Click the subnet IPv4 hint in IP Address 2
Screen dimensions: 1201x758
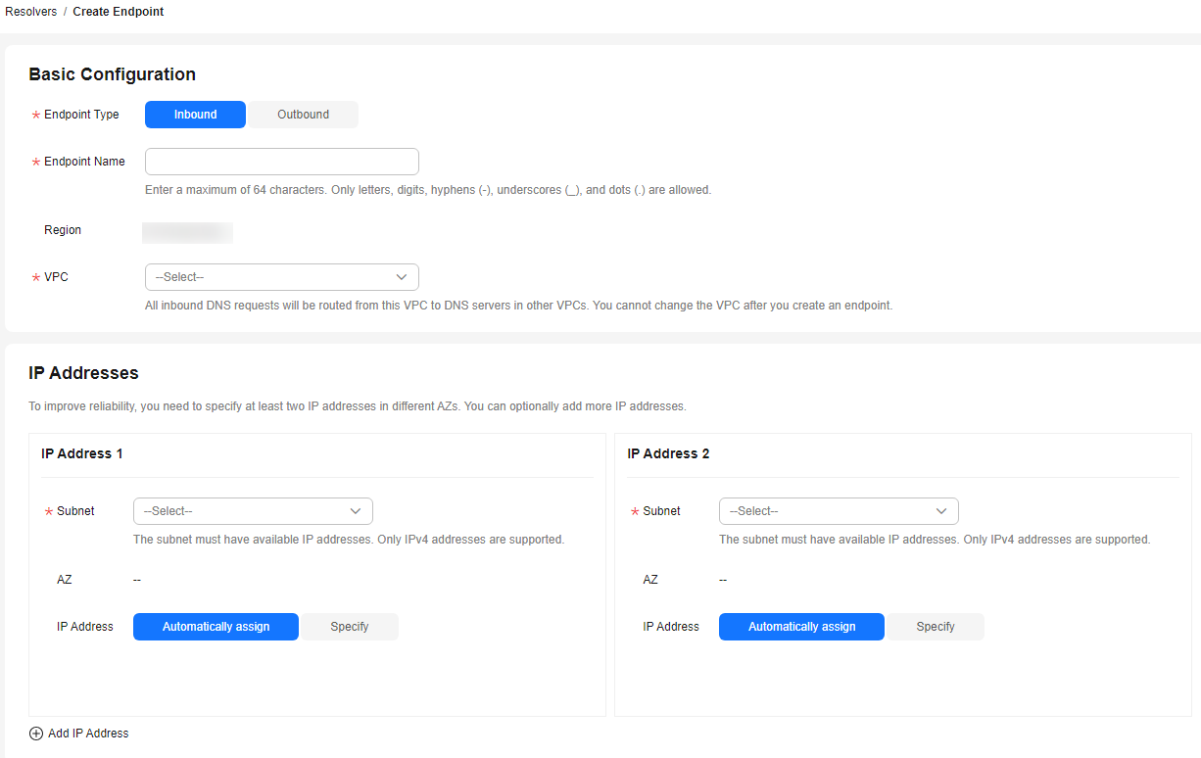935,540
